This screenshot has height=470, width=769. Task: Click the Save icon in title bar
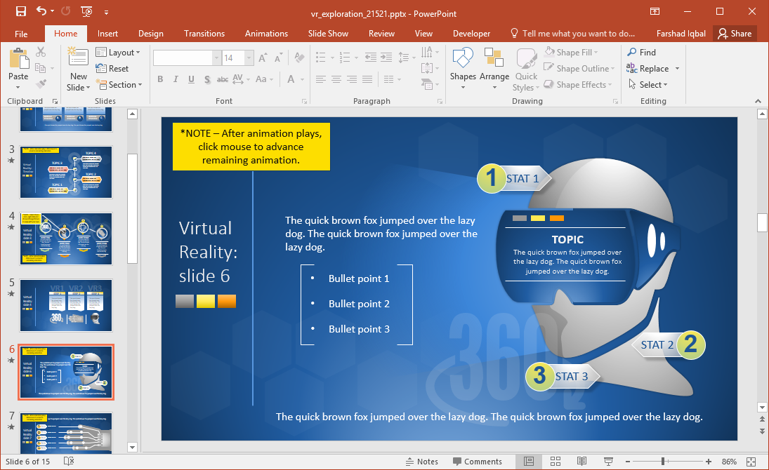point(20,11)
